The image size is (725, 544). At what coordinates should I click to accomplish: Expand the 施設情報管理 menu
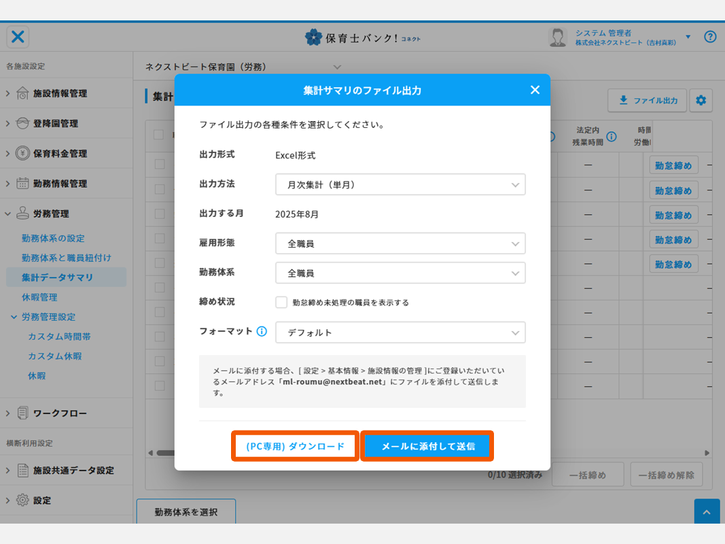click(60, 93)
